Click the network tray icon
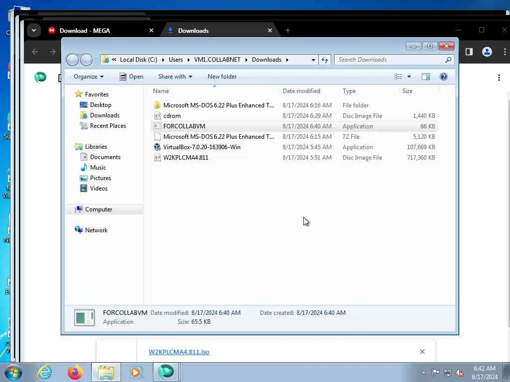Viewport: 510px width, 382px height. [x=448, y=373]
